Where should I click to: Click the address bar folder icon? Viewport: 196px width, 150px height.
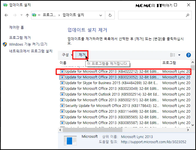tap(34, 15)
